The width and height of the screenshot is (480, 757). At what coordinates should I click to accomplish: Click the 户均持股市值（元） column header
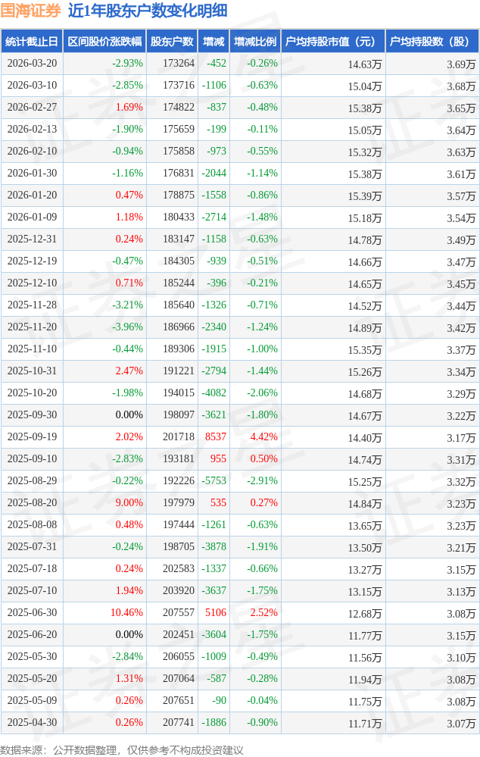coord(332,42)
